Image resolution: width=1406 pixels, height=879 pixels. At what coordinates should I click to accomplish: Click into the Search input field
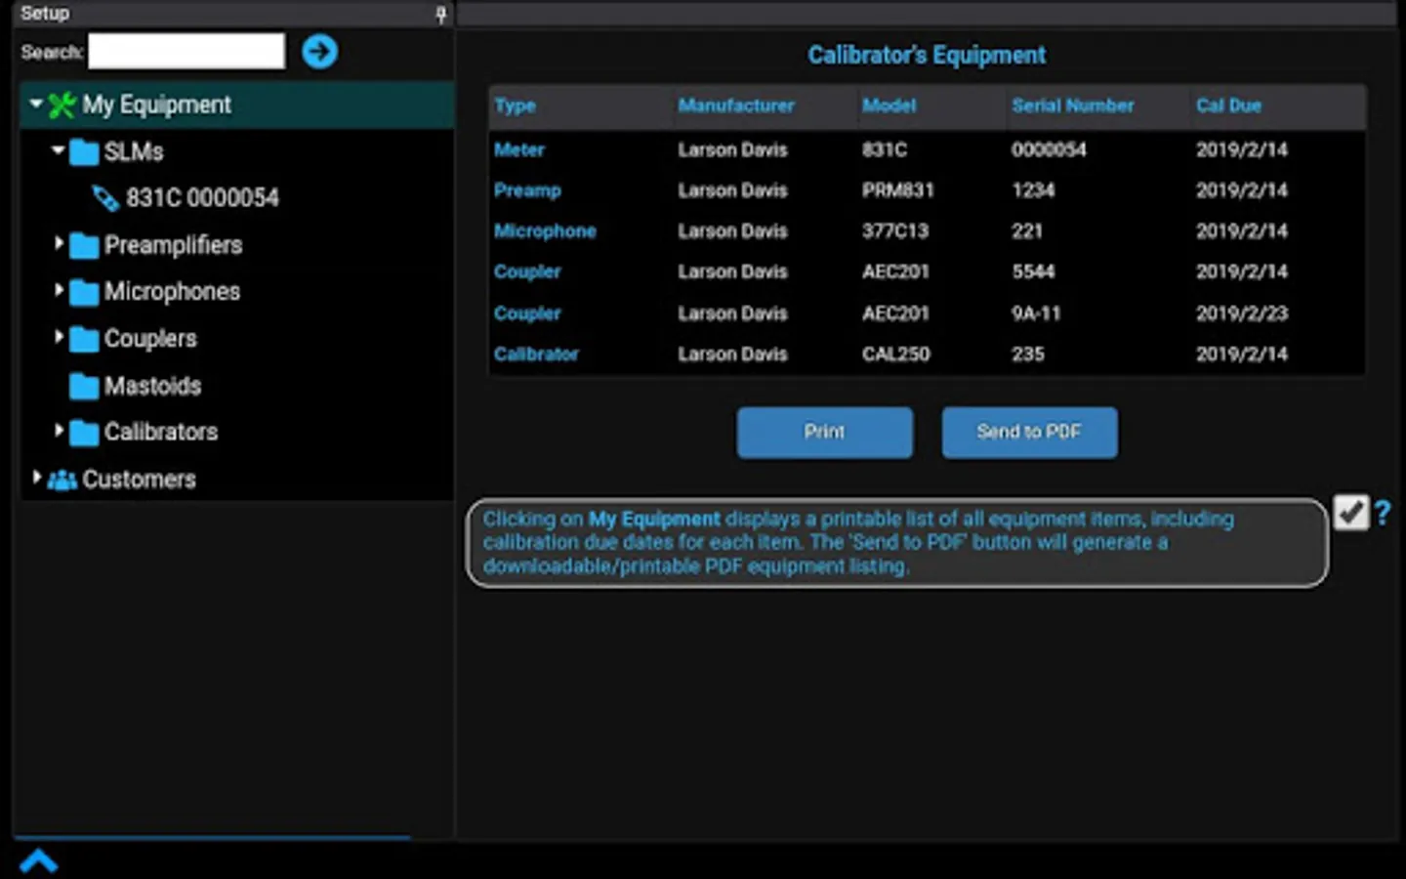click(186, 52)
